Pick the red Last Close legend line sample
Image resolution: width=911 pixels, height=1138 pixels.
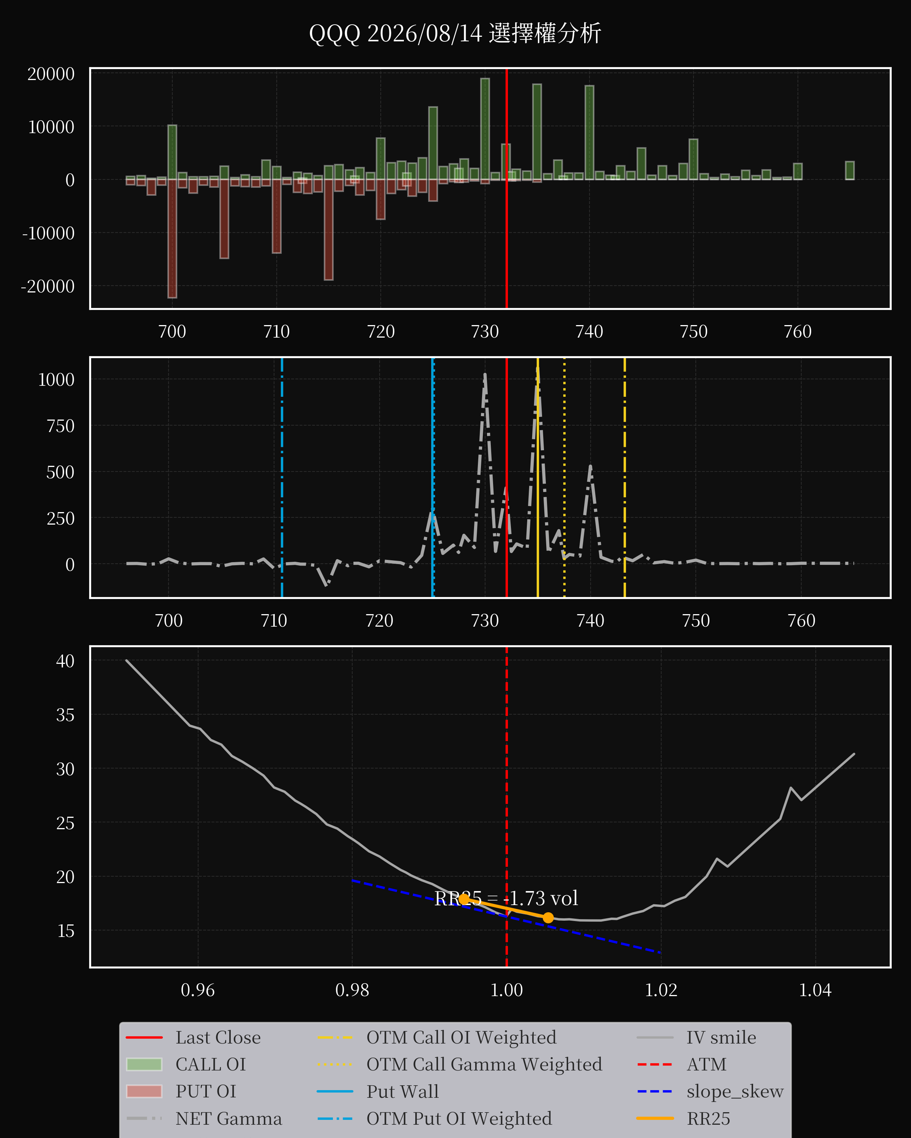tap(144, 1037)
